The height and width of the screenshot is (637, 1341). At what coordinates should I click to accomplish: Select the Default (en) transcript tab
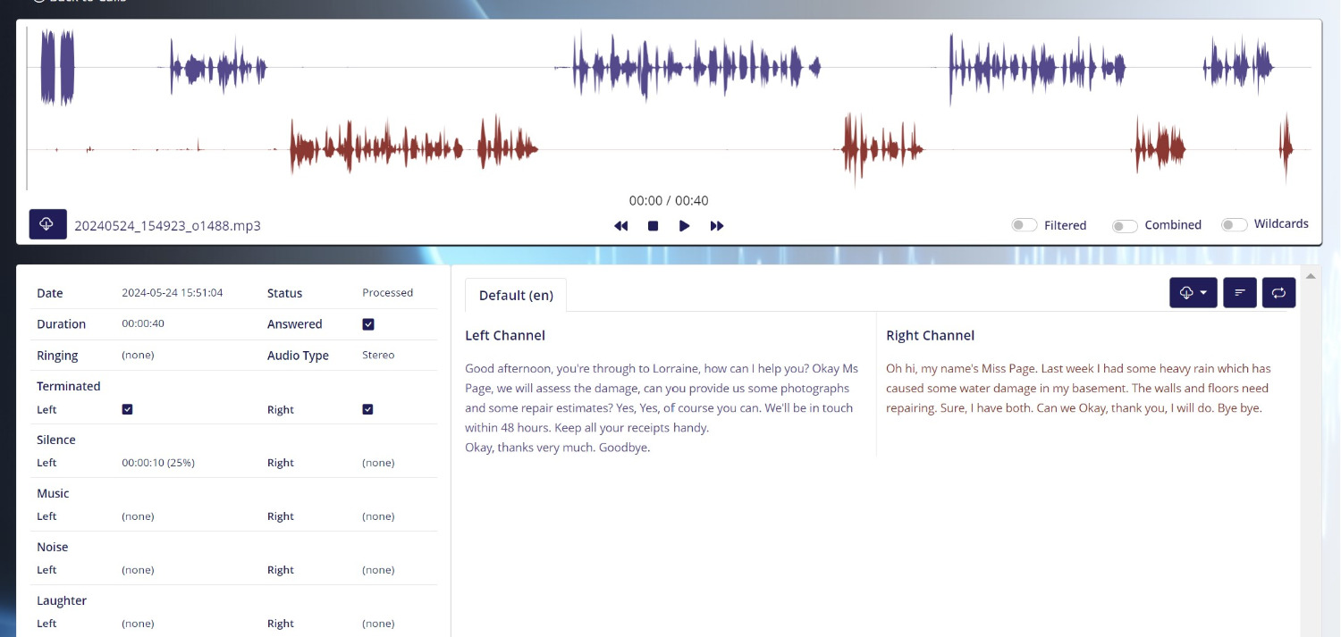click(516, 296)
